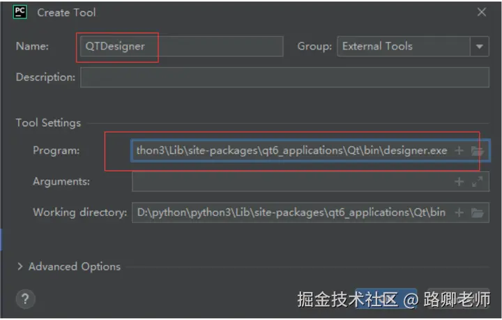Click the Name field containing QTDesigner

pyautogui.click(x=180, y=47)
